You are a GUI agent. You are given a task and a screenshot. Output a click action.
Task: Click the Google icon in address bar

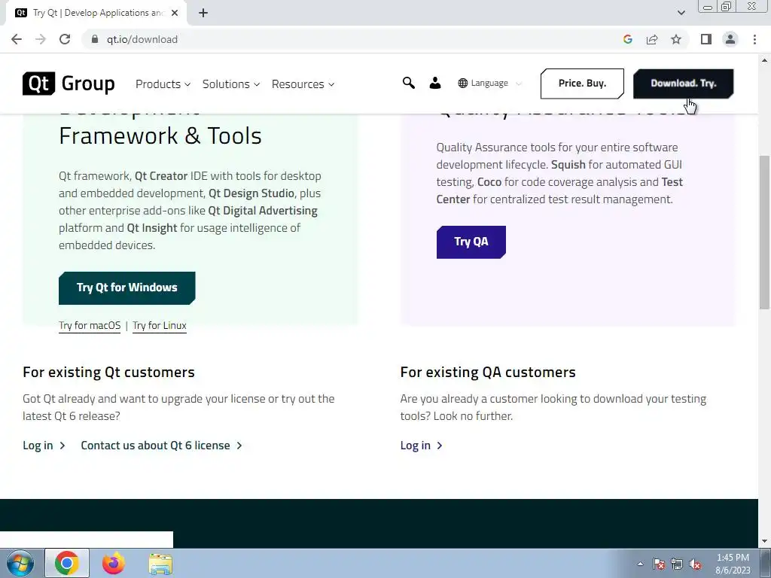pos(627,39)
